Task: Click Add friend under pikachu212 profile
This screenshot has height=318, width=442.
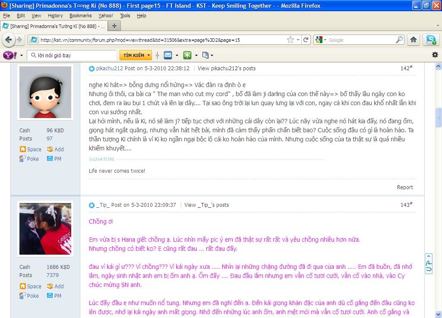Action: point(55,149)
